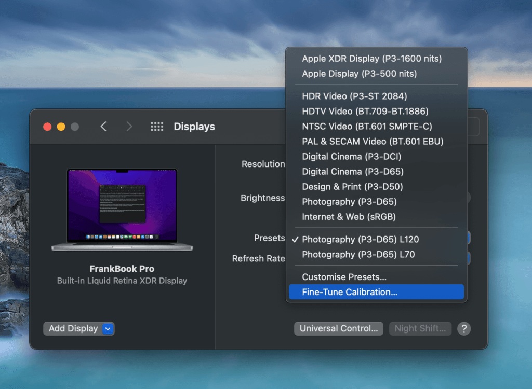Click the Displays window title
The height and width of the screenshot is (389, 532).
pyautogui.click(x=194, y=127)
